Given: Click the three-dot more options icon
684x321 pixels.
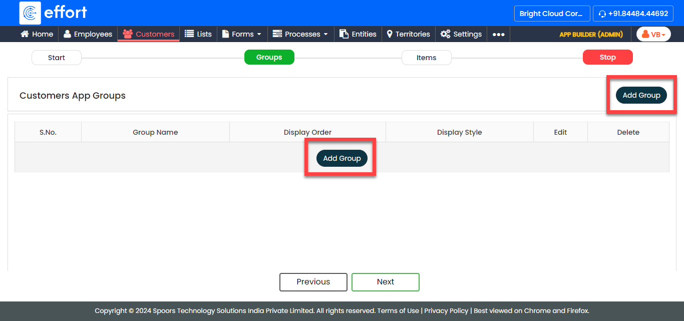Looking at the screenshot, I should click(498, 34).
